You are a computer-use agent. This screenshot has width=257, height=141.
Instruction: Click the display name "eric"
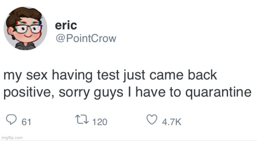pos(66,25)
